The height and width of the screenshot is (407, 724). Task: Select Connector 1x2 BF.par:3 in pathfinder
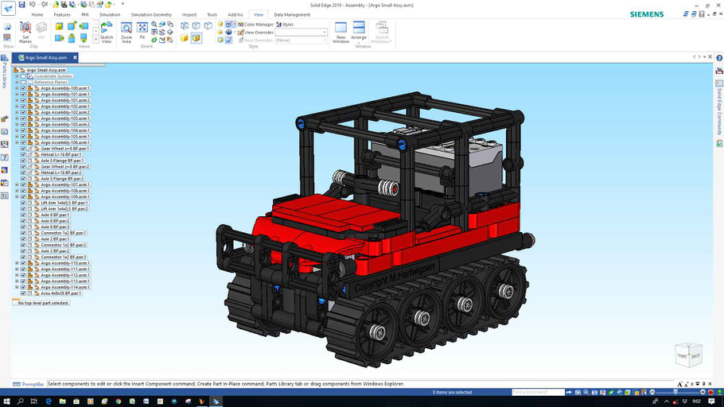pos(64,257)
